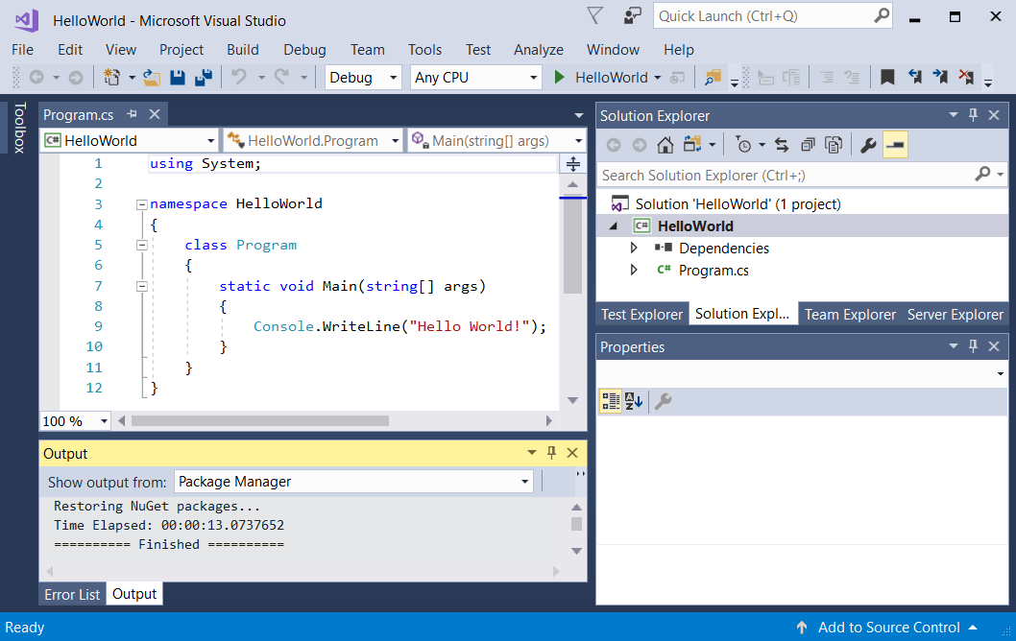The width and height of the screenshot is (1016, 641).
Task: Click the Back navigation button in Solution Explorer
Action: pos(614,144)
